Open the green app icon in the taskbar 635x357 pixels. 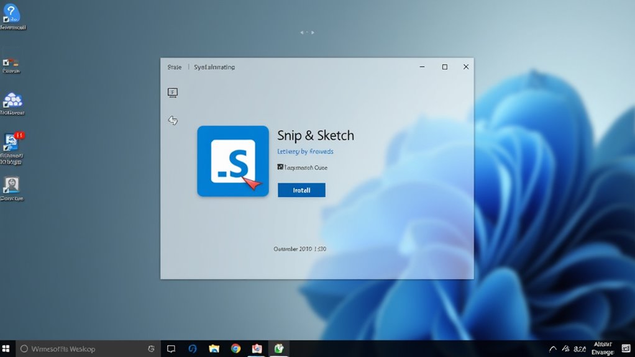click(278, 348)
